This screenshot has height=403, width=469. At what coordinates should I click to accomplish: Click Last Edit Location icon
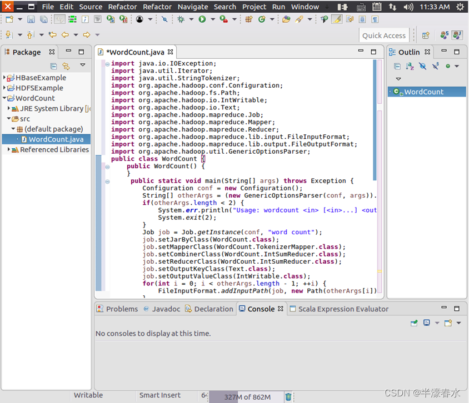pyautogui.click(x=53, y=34)
